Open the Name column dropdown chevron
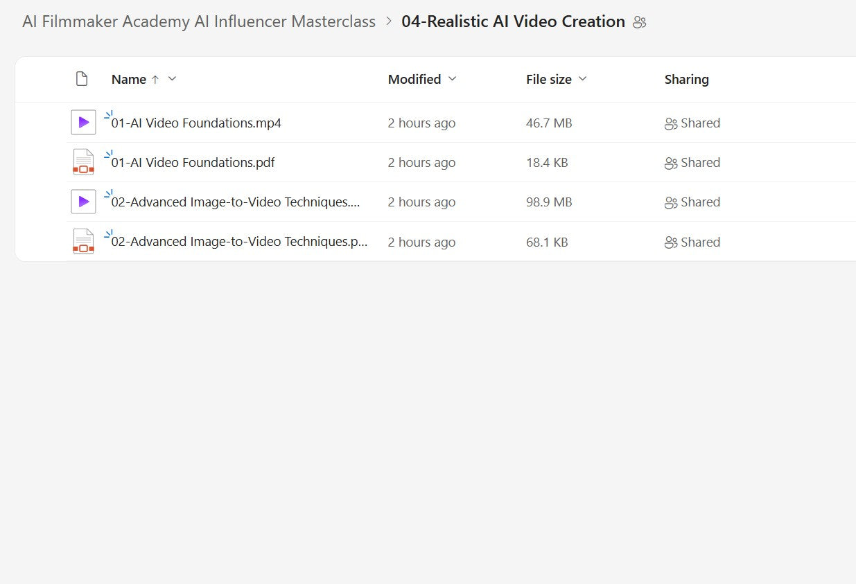The height and width of the screenshot is (584, 856). [x=173, y=79]
